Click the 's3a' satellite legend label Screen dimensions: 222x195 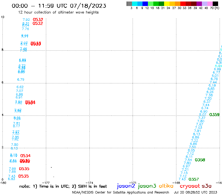(206, 186)
